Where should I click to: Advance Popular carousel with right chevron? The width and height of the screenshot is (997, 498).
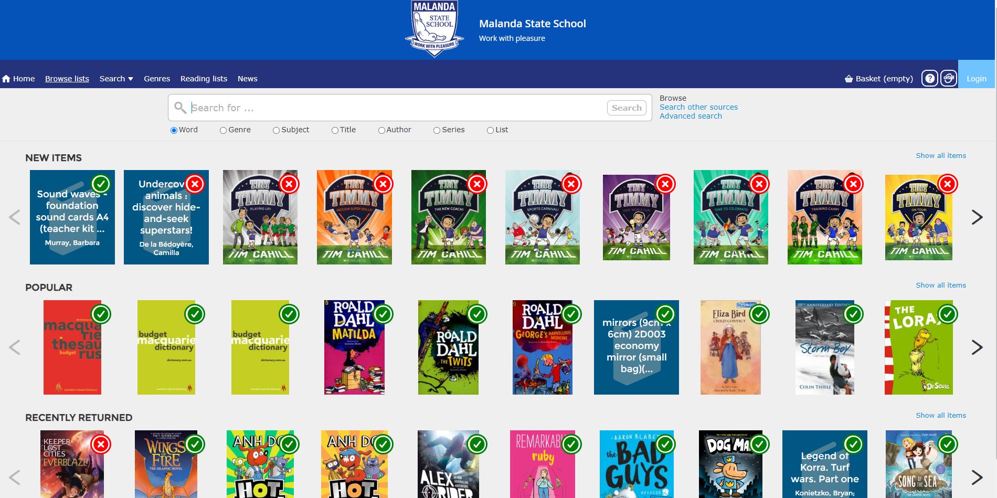977,347
